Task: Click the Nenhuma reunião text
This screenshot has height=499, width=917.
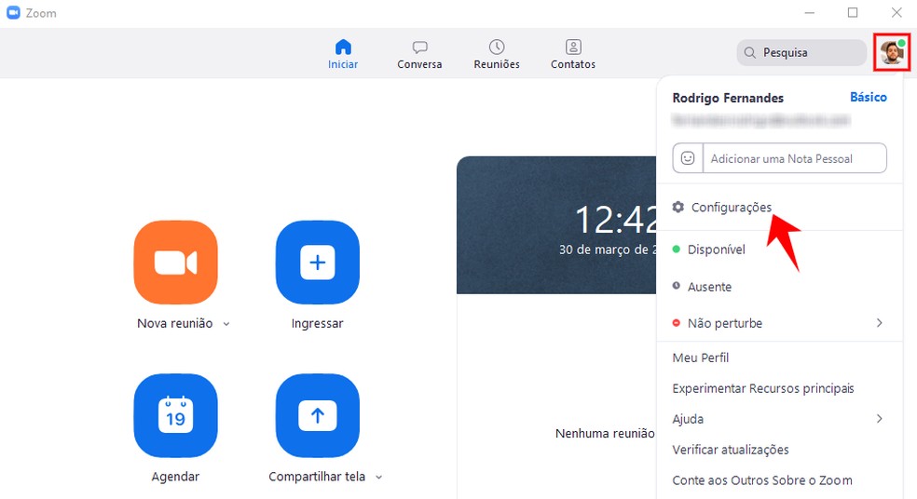Action: point(606,434)
